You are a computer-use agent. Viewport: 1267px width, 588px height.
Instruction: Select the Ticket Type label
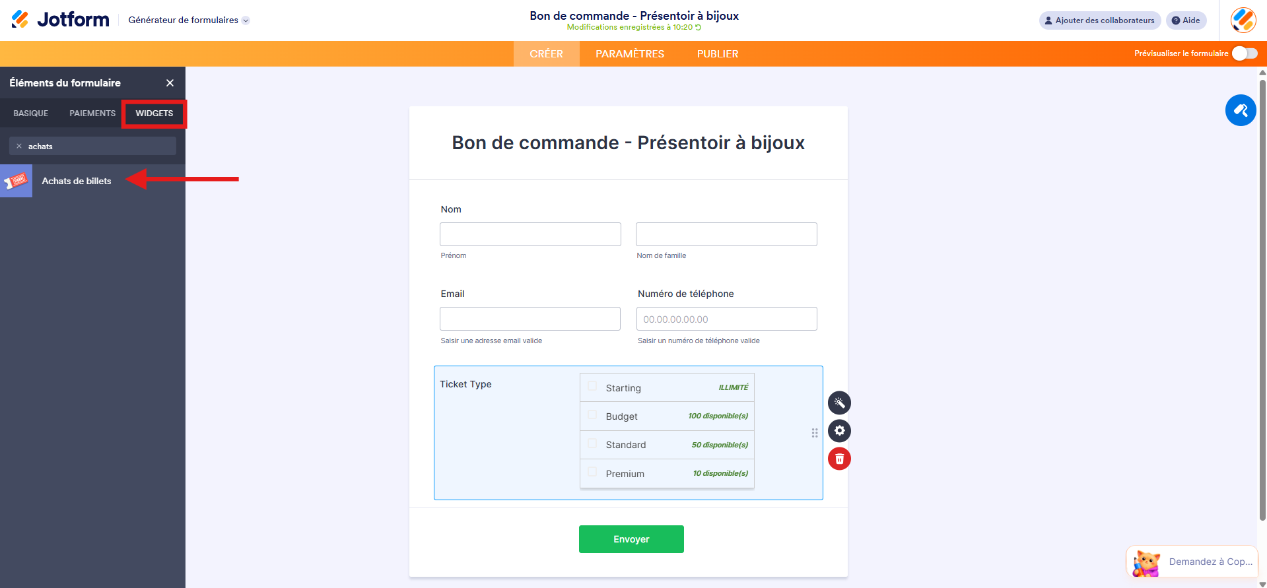[465, 384]
